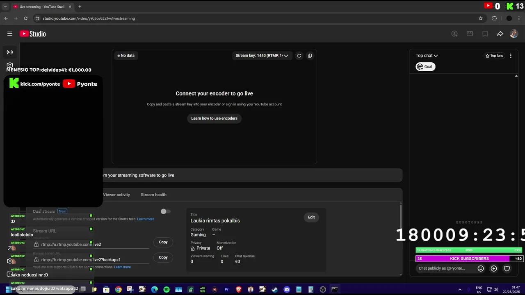This screenshot has height=295, width=525.
Task: Expand the Stream key dropdown
Action: point(262,56)
